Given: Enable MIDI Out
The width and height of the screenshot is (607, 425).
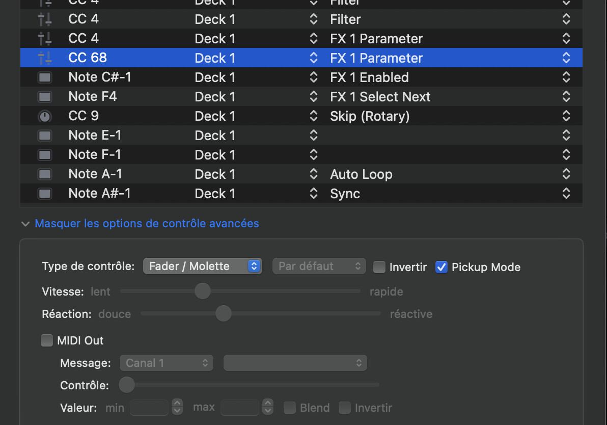Looking at the screenshot, I should [x=46, y=340].
